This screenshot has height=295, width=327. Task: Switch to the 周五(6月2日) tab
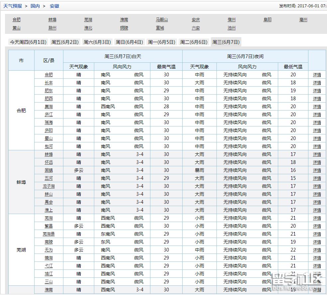point(65,42)
